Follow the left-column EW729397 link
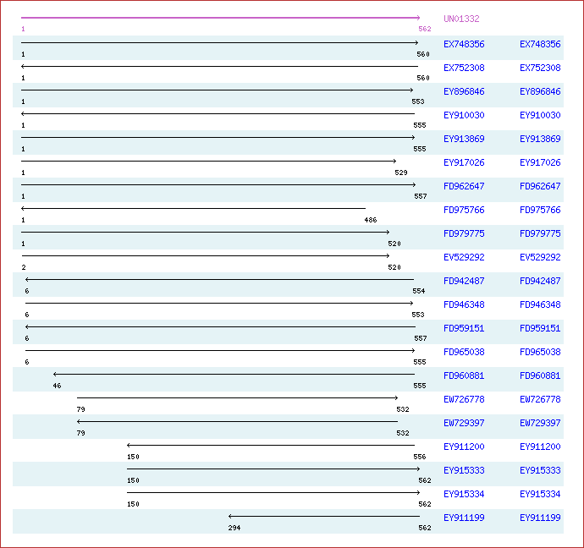 [464, 423]
